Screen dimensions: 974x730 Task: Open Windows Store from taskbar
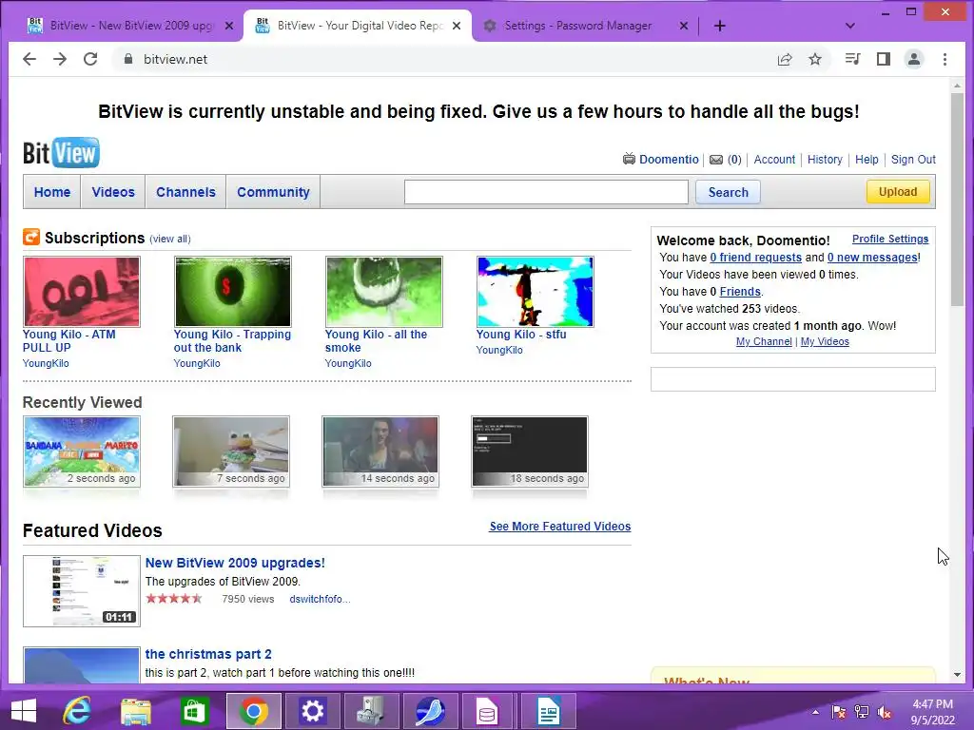[x=194, y=711]
